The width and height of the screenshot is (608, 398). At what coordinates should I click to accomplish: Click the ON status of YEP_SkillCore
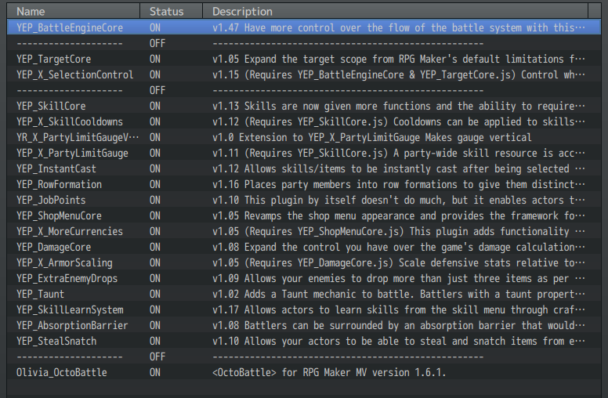click(x=155, y=106)
